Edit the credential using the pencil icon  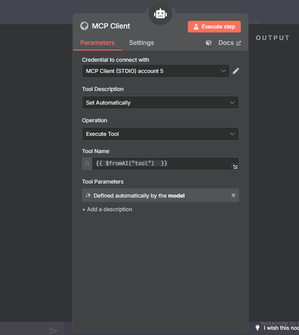tap(236, 71)
